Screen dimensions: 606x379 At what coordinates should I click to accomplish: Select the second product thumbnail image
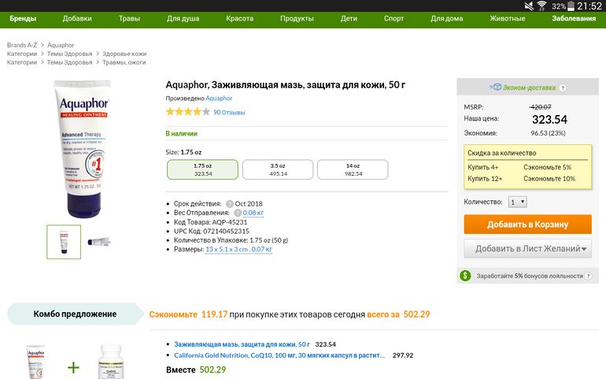[99, 242]
